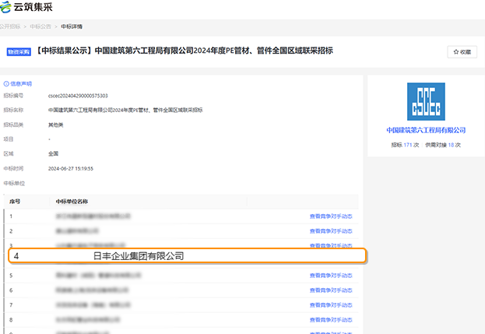Open 查看竞争对手动态 for row 7
The image size is (485, 334).
(331, 304)
